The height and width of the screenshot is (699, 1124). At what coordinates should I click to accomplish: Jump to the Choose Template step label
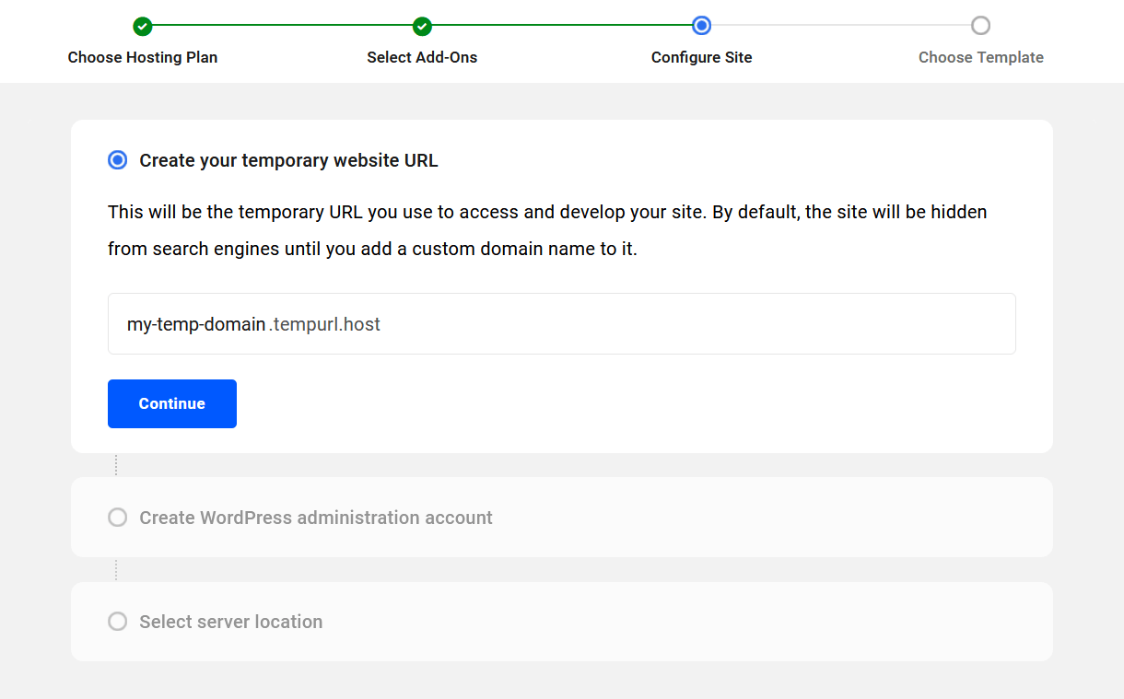(x=980, y=57)
